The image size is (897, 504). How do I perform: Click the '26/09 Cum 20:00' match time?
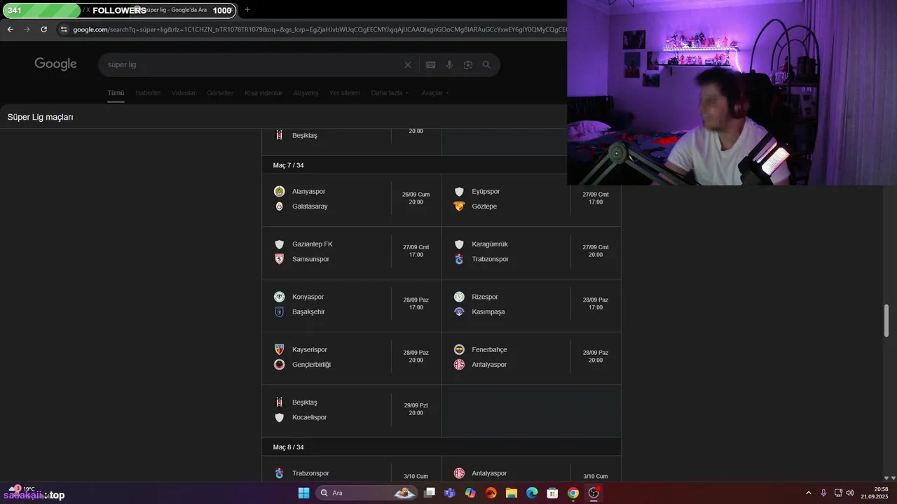click(416, 198)
